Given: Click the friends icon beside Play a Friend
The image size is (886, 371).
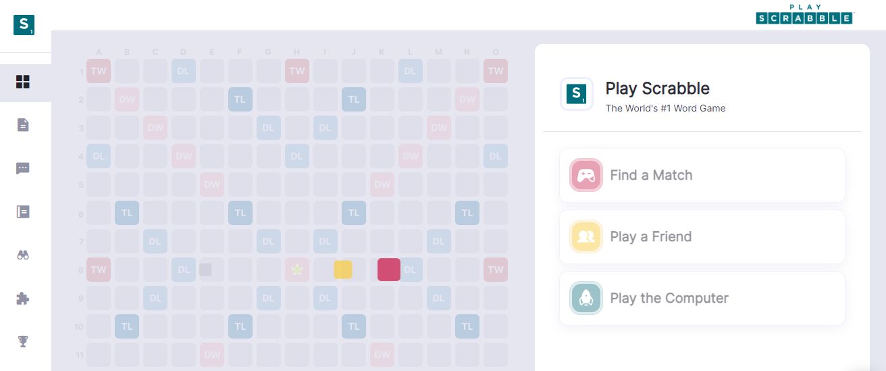Looking at the screenshot, I should coord(586,237).
